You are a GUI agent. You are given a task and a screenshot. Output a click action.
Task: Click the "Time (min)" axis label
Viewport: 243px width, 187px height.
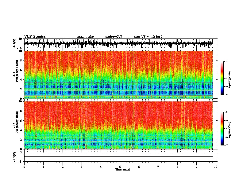click(x=123, y=170)
